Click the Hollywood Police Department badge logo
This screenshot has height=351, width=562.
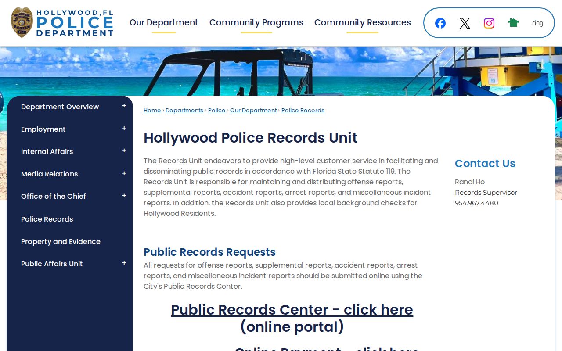[x=62, y=22]
